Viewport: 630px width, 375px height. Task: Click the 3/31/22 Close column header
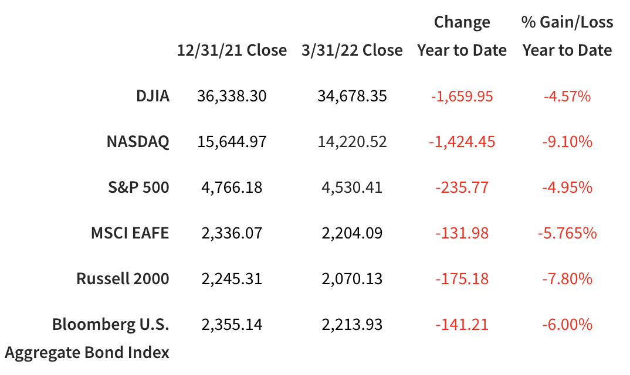point(352,50)
